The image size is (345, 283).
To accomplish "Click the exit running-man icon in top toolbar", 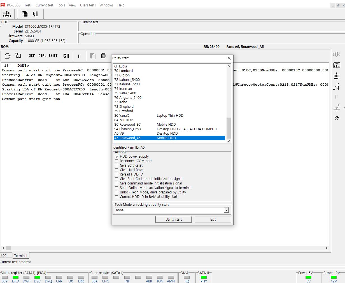I will 35,14.
